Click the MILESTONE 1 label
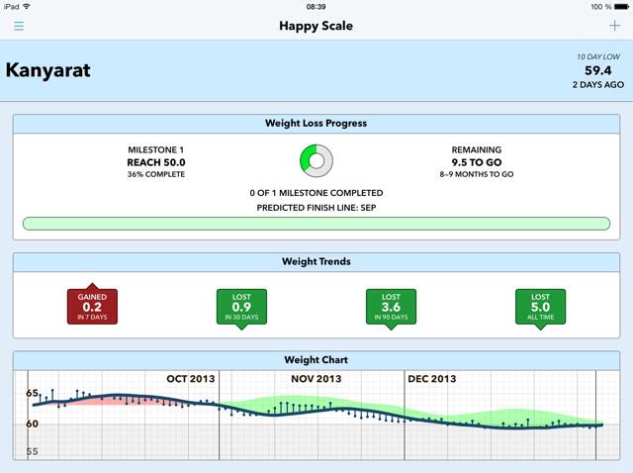Screen dimensions: 633x473 156,149
